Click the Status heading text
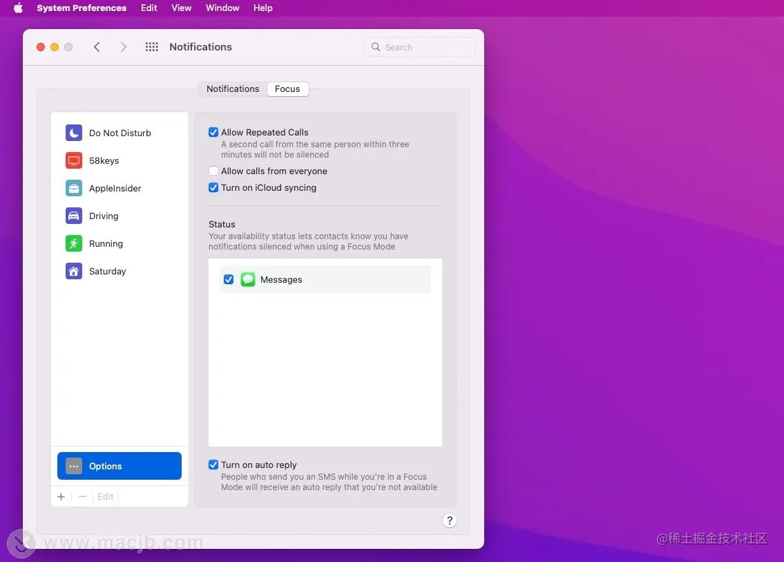The image size is (784, 562). pos(222,224)
